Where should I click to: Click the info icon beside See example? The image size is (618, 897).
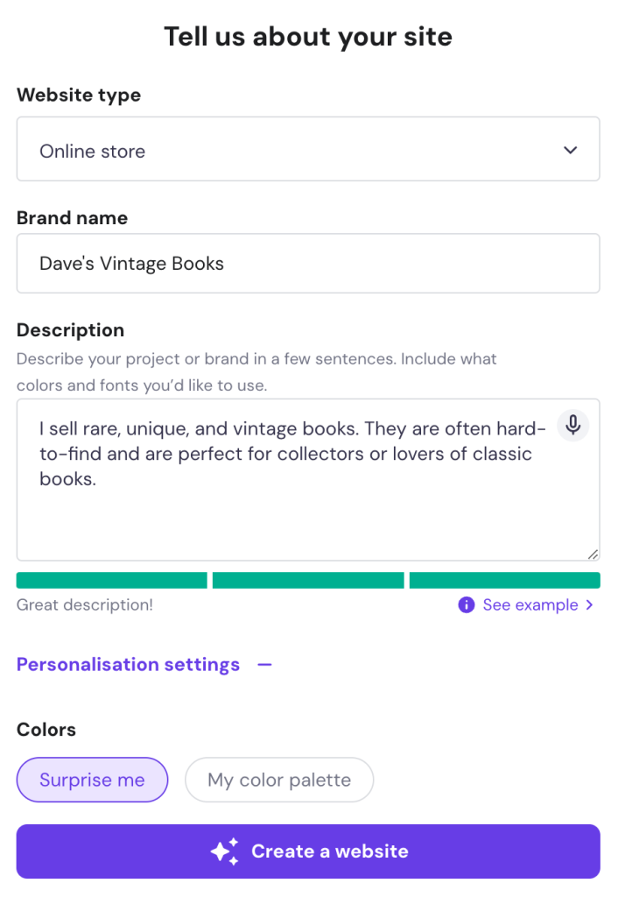pos(467,605)
